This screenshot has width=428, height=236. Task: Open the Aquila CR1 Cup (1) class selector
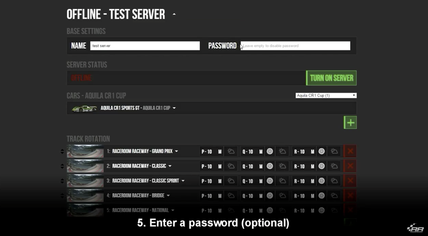[326, 95]
